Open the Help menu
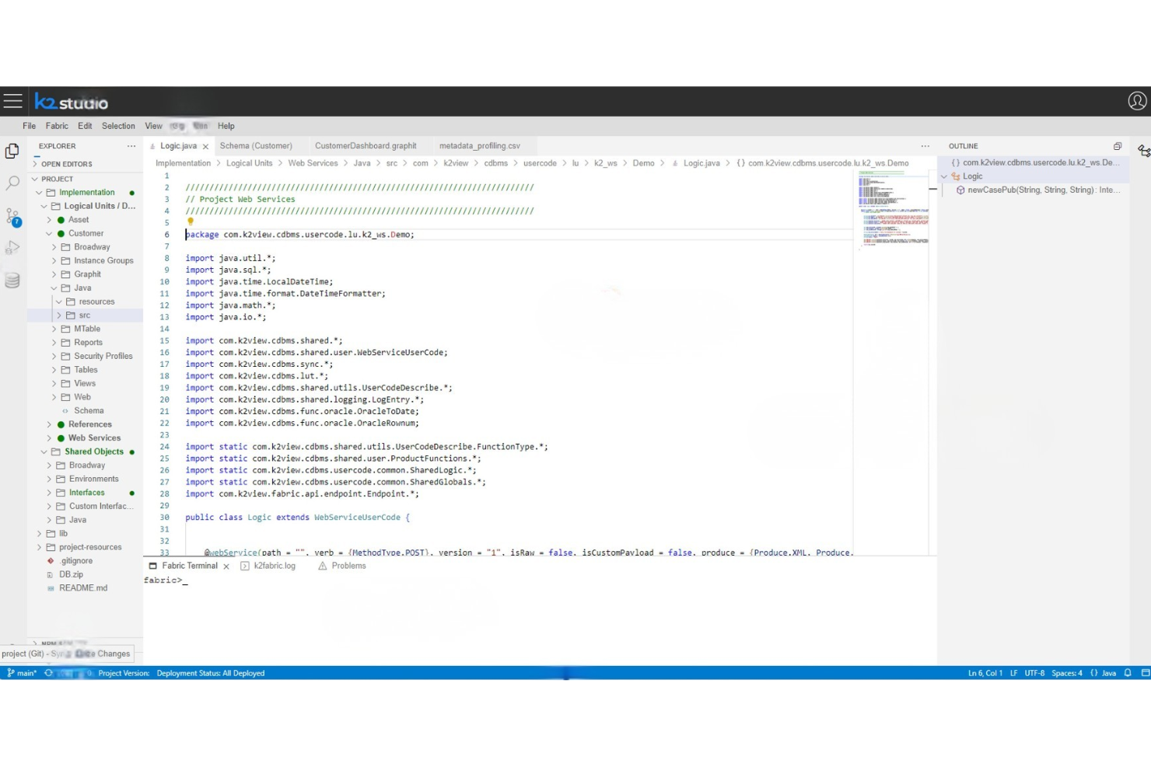The height and width of the screenshot is (767, 1151). pos(226,126)
